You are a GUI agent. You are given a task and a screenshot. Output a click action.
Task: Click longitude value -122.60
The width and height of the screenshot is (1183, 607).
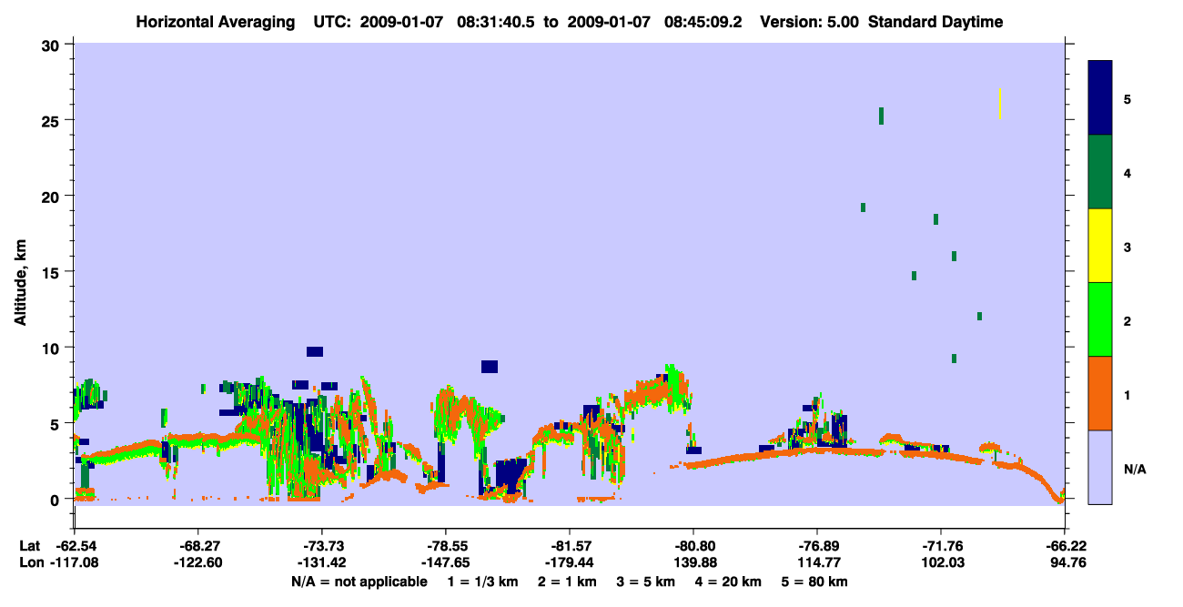click(x=197, y=562)
